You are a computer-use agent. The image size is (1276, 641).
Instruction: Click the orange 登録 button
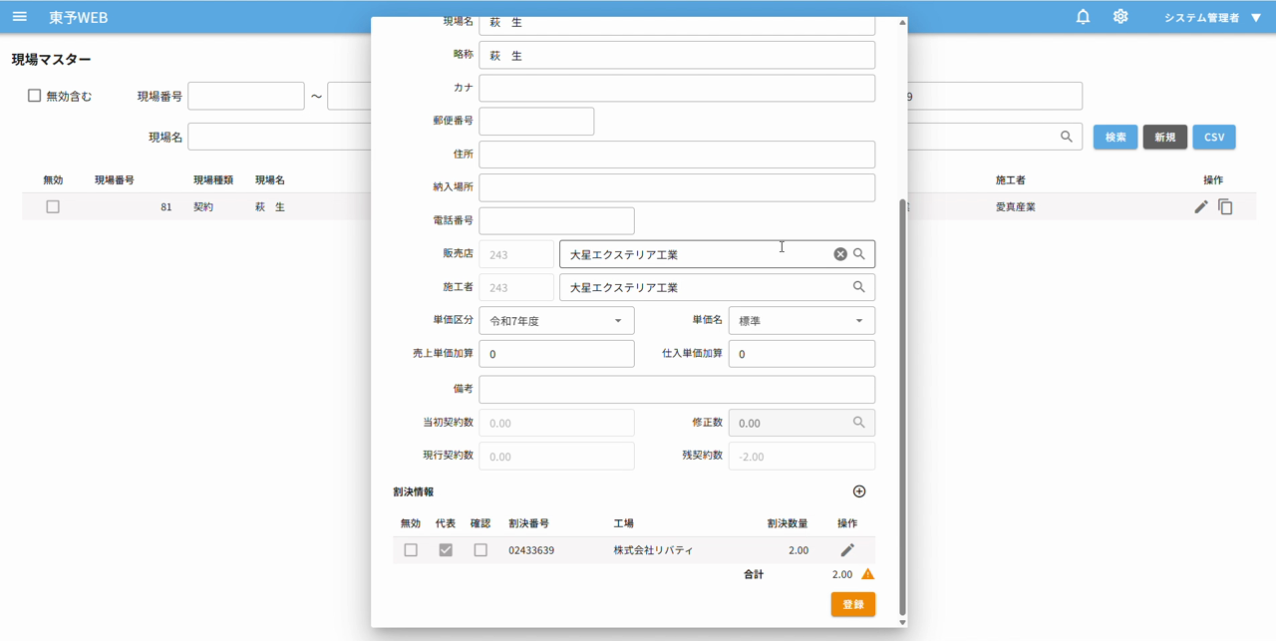(x=853, y=604)
